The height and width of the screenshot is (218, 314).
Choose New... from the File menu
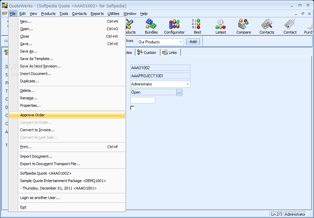pos(67,21)
